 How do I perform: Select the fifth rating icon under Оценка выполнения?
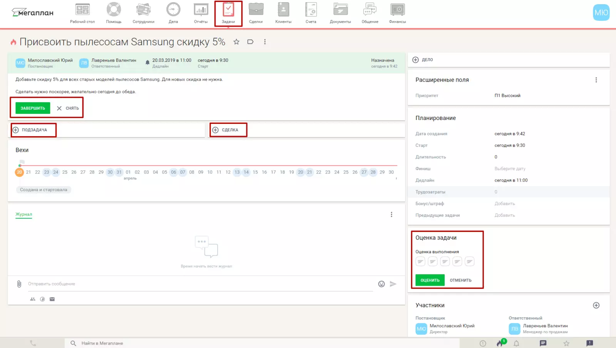(470, 261)
